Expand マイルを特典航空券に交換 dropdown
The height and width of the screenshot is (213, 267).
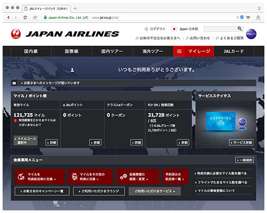pos(40,176)
